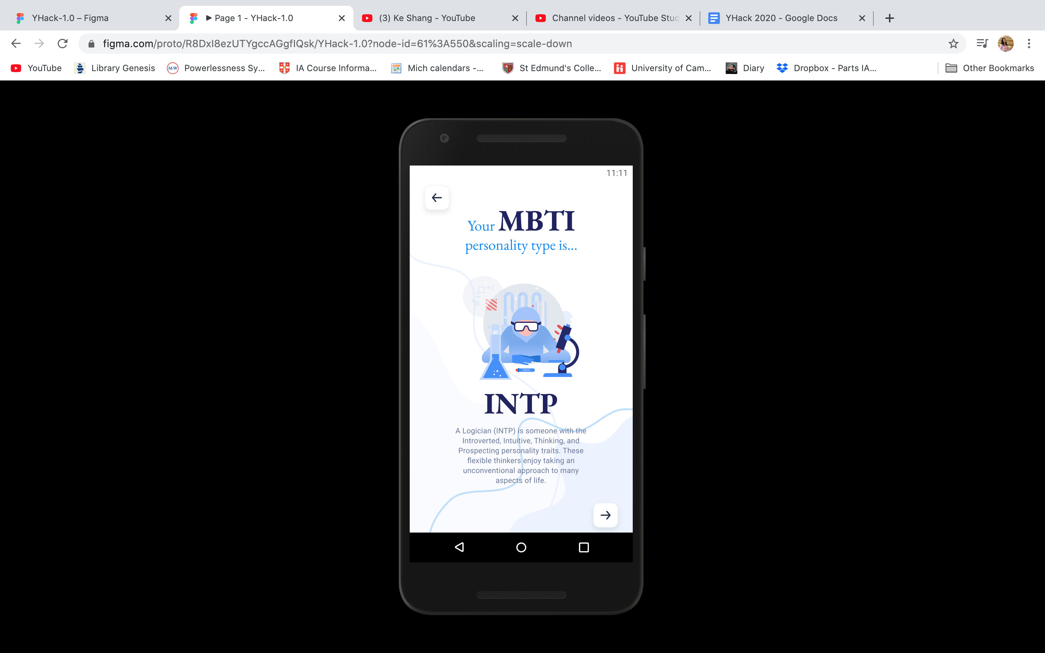Click the Chrome profile avatar
1045x653 pixels.
click(x=1005, y=44)
